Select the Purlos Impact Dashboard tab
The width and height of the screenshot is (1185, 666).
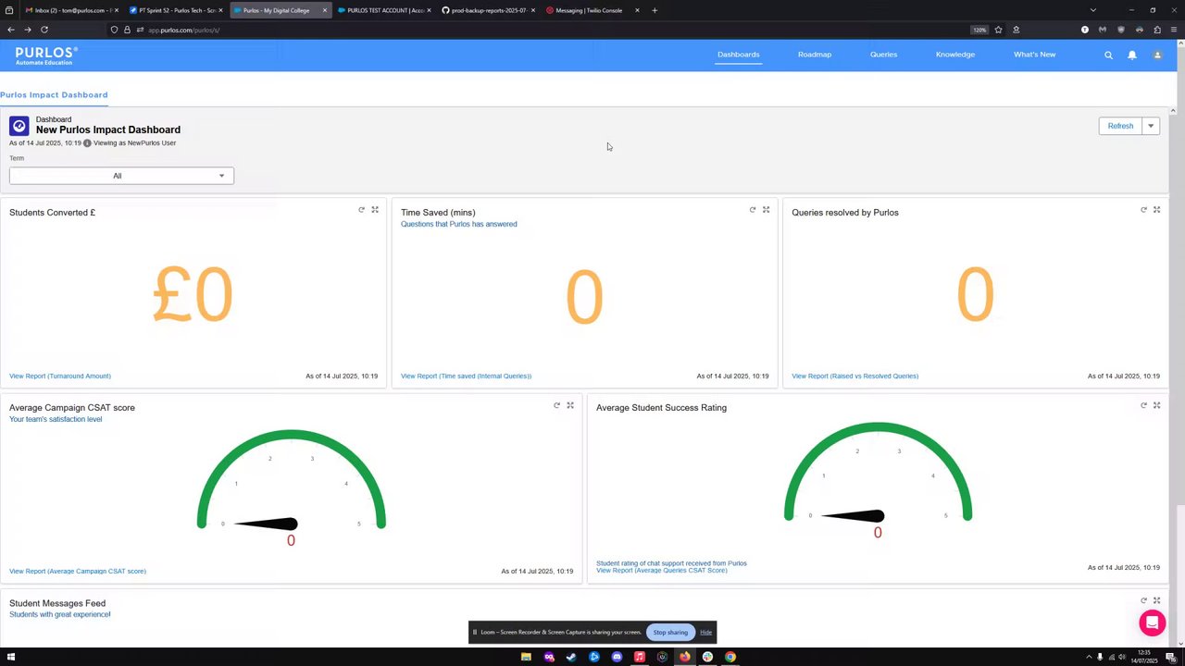(54, 94)
